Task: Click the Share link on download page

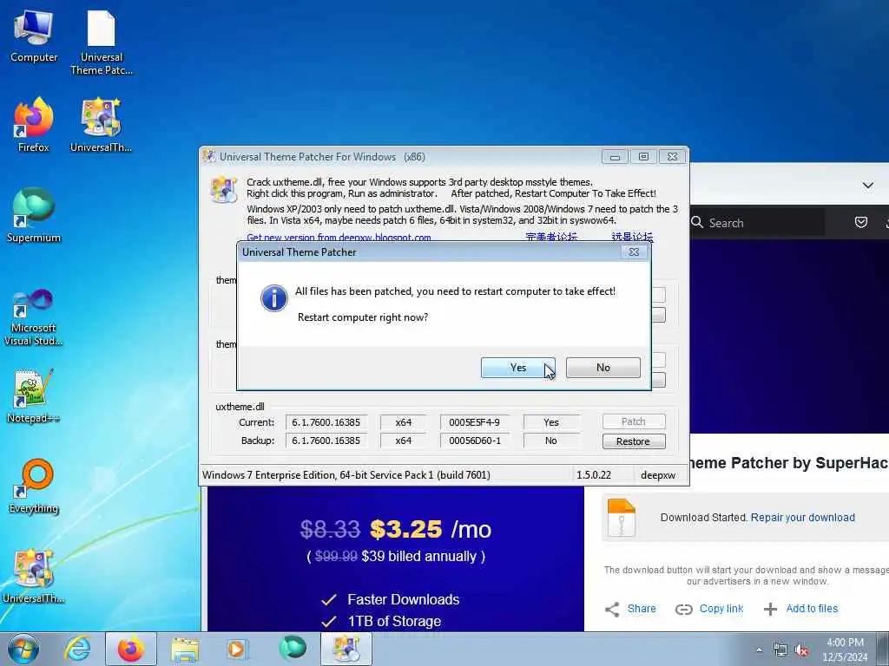Action: (x=642, y=609)
